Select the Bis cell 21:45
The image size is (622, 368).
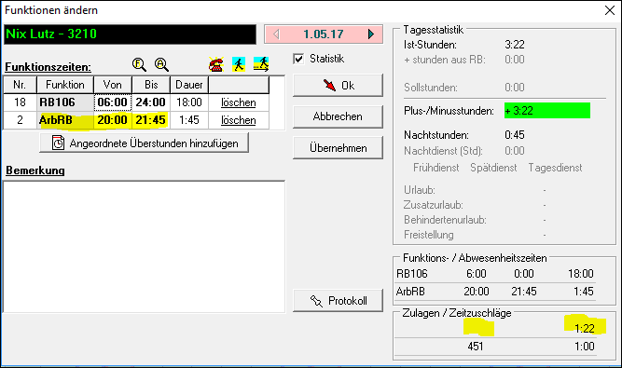click(151, 120)
